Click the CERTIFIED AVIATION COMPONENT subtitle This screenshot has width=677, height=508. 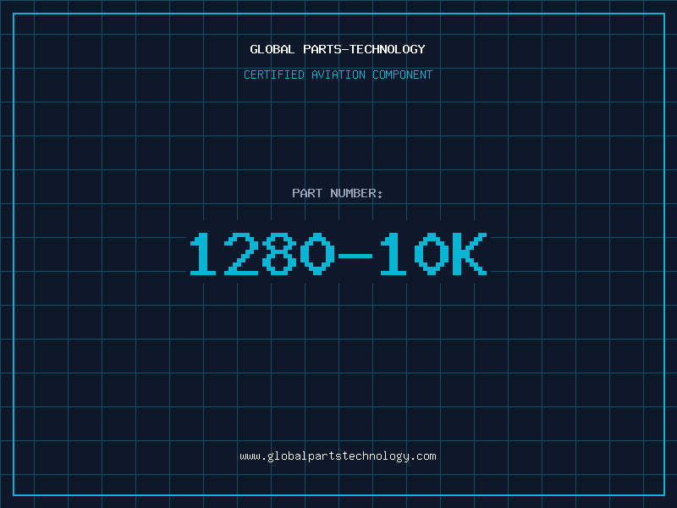tap(338, 75)
